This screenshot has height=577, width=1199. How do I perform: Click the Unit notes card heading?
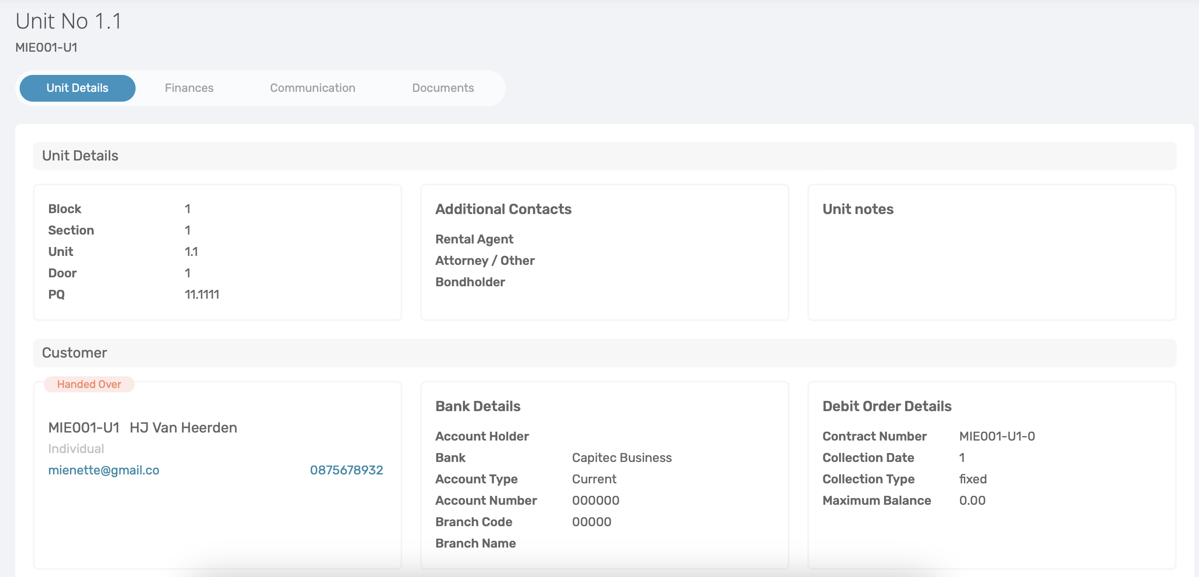[x=857, y=210]
